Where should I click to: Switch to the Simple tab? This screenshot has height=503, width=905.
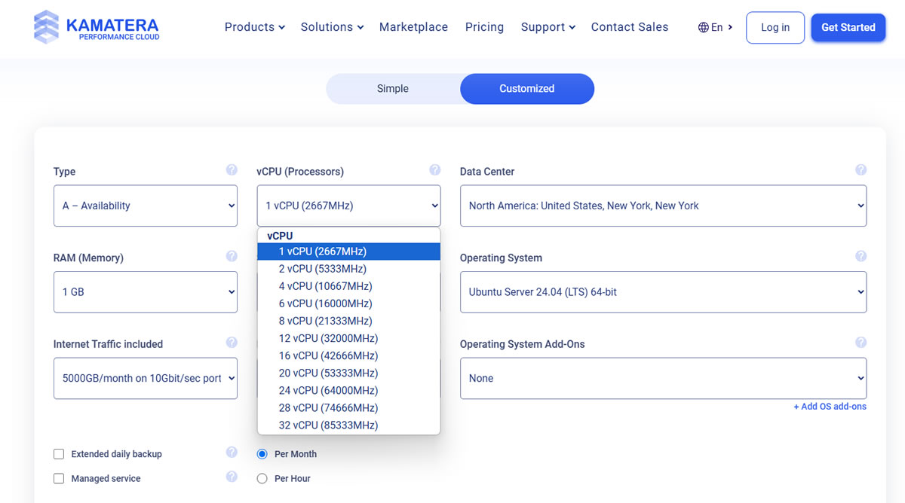(392, 89)
